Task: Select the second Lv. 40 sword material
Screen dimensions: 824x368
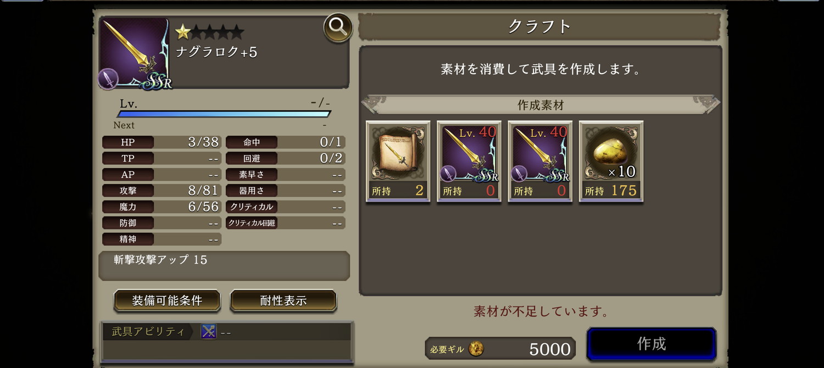Action: coord(540,161)
